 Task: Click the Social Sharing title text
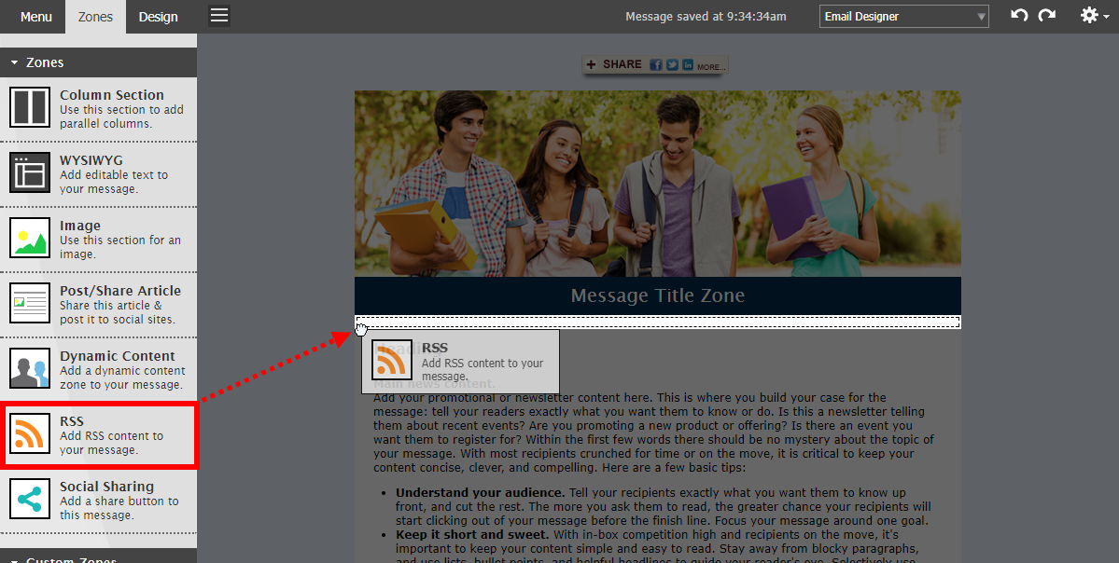point(106,486)
